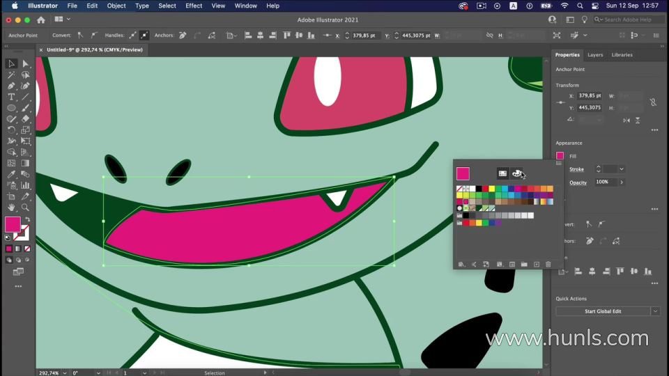Open the swatches popup panel menu

(x=558, y=163)
